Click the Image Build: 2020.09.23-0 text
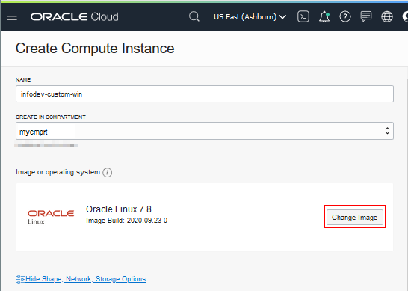Image resolution: width=408 pixels, height=291 pixels. click(127, 221)
